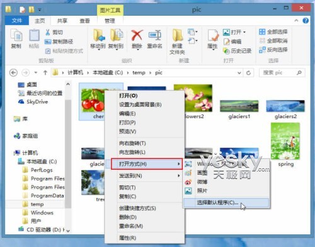
Task: Click the 复制 (Copy) ribbon icon
Action: point(16,39)
